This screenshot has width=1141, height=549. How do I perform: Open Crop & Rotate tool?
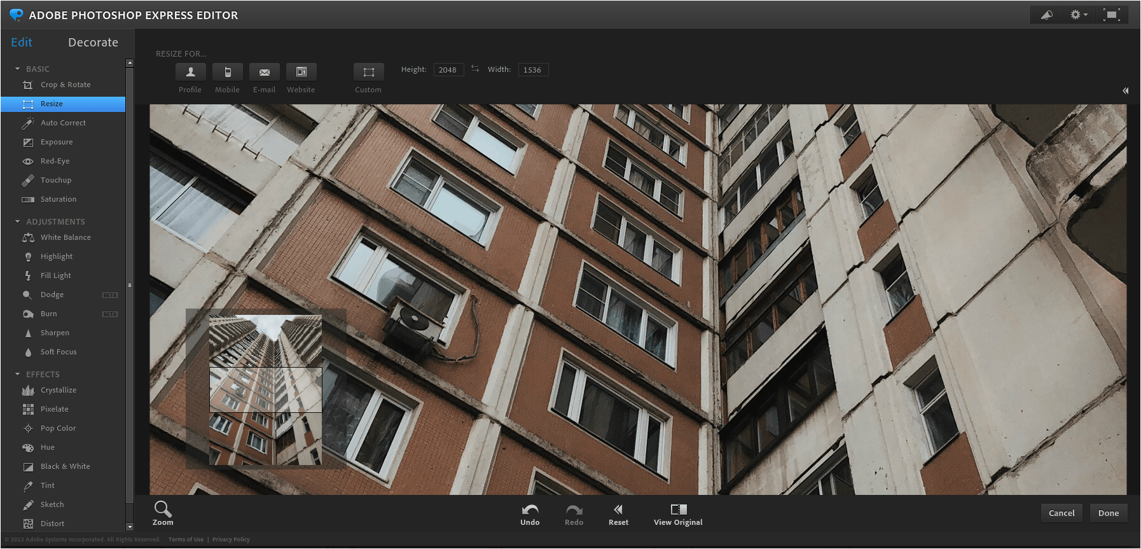pyautogui.click(x=65, y=85)
